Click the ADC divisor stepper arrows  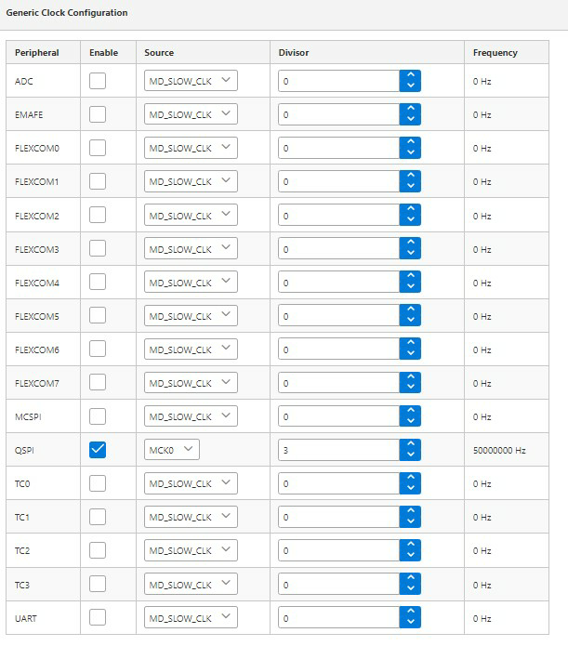pyautogui.click(x=410, y=81)
